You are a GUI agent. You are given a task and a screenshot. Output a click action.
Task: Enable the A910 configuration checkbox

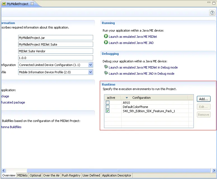107,103
